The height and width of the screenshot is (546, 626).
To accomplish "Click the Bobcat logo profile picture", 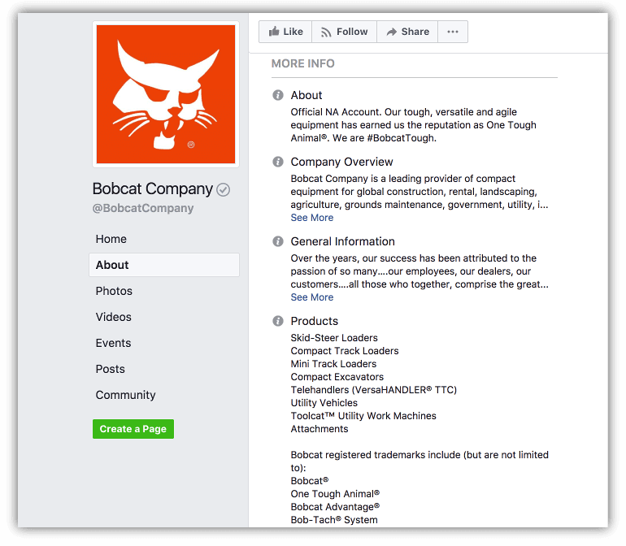I will click(x=166, y=94).
